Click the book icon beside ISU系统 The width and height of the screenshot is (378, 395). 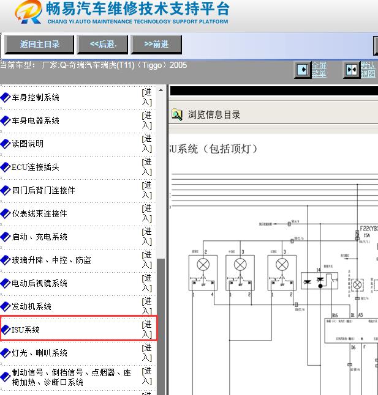coord(6,330)
